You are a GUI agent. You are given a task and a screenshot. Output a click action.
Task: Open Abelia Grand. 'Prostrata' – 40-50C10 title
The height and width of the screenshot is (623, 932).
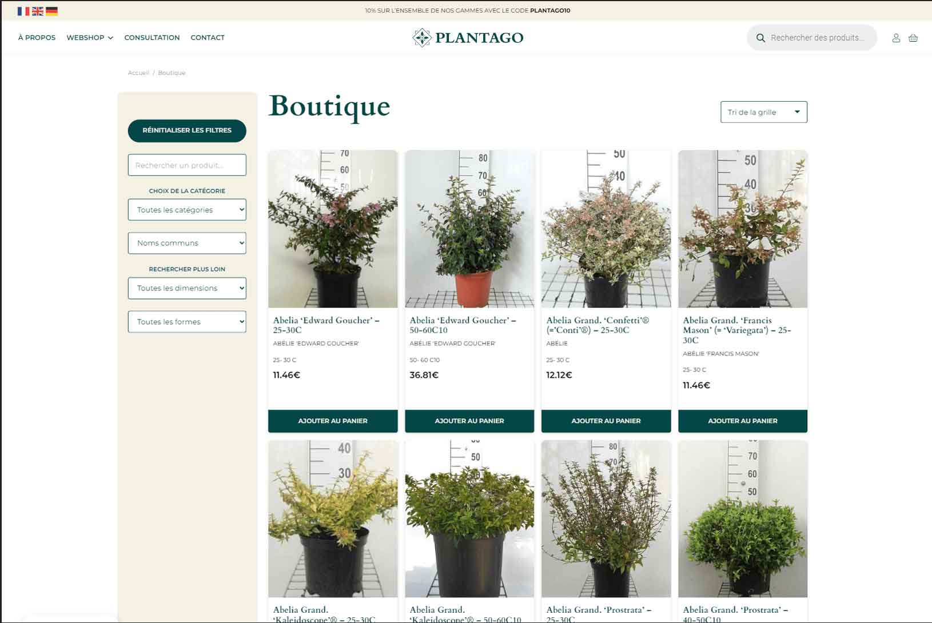(x=736, y=614)
